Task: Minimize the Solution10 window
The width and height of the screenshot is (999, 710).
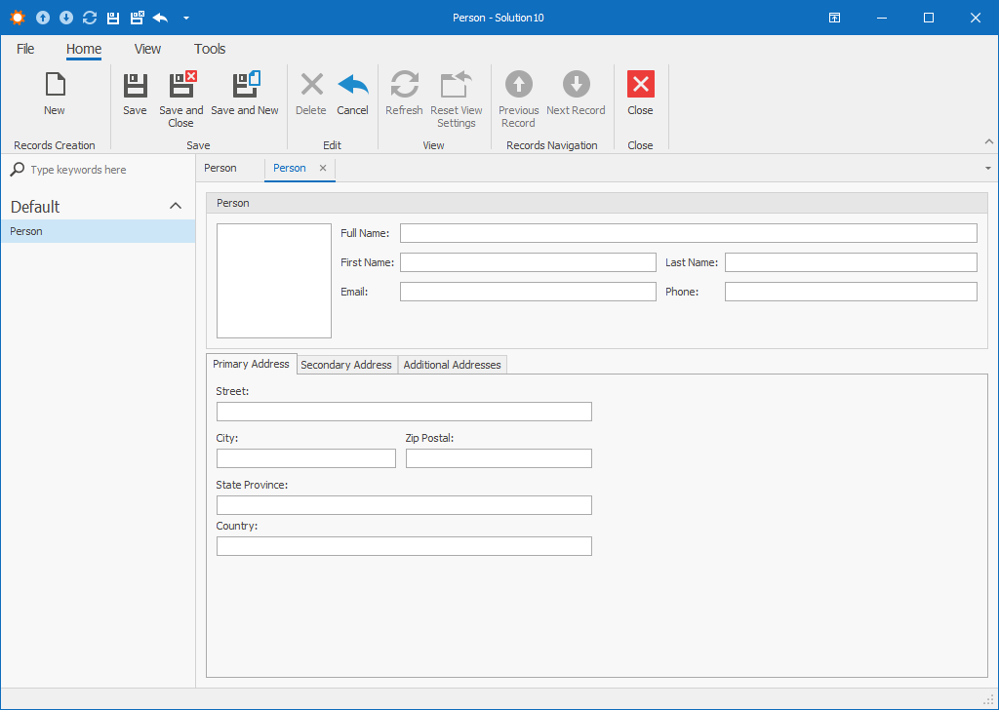Action: [x=882, y=18]
